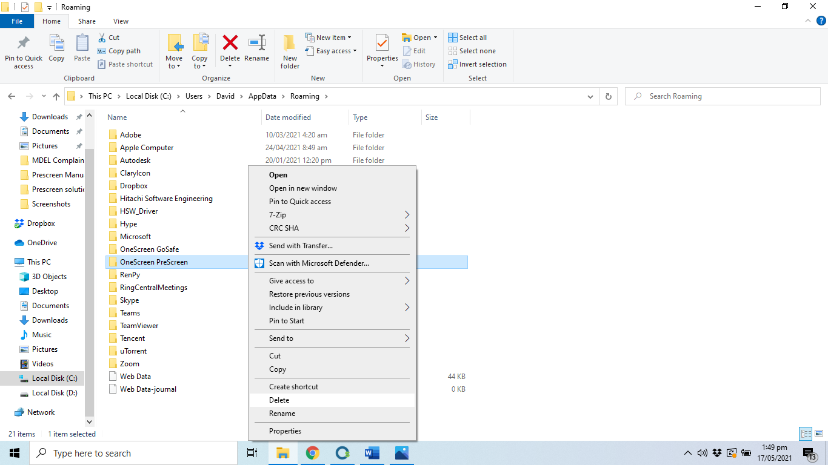The image size is (828, 465).
Task: Select Properties in the context menu
Action: point(332,431)
